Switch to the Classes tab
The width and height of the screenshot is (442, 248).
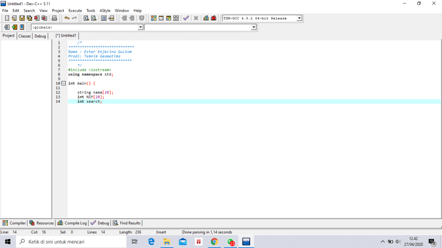25,36
